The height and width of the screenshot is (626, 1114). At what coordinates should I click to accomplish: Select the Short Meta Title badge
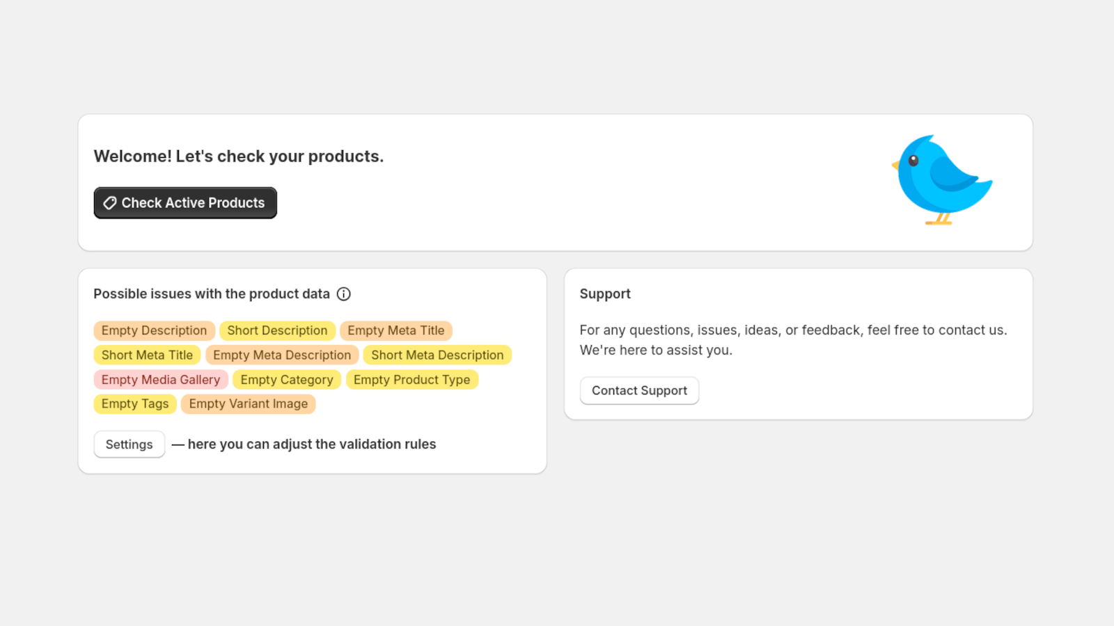146,355
